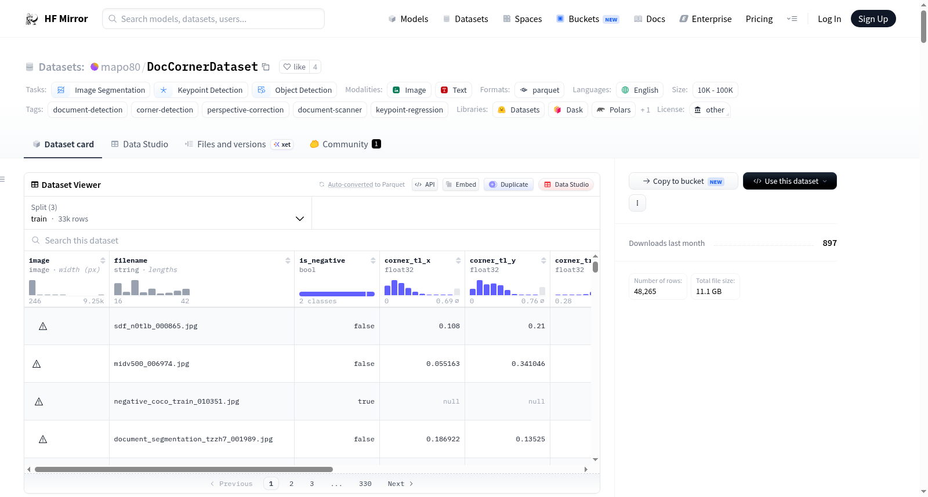
Task: Click the mapo80 author link
Action: (x=121, y=67)
